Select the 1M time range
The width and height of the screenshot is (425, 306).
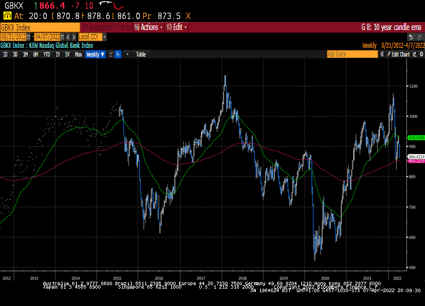(25, 54)
